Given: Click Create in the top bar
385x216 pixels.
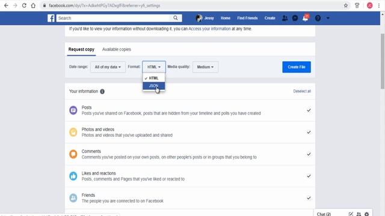Looking at the screenshot, I should tap(270, 18).
